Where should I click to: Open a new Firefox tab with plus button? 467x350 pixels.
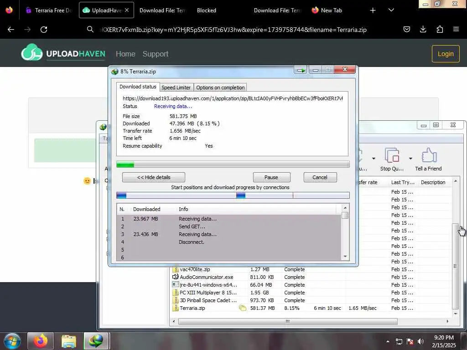tap(373, 10)
